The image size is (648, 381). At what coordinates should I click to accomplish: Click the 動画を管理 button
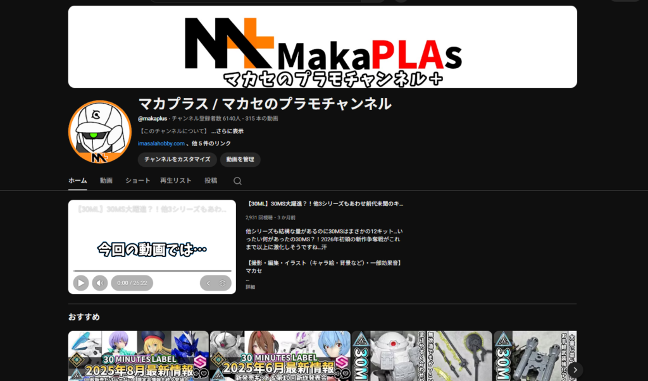[240, 159]
